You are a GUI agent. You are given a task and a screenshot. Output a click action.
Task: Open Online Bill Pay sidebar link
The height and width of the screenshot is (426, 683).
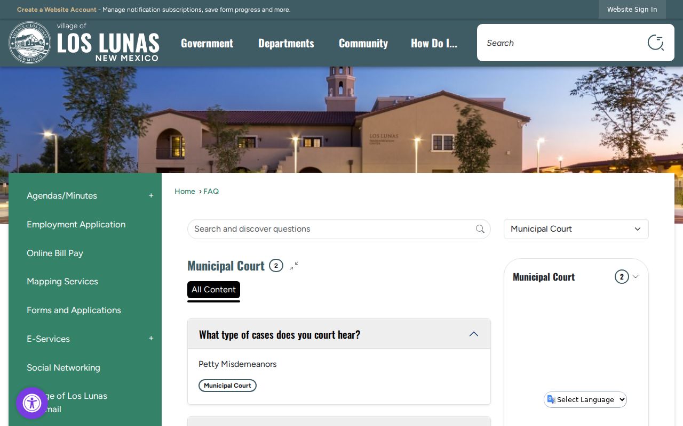click(55, 253)
